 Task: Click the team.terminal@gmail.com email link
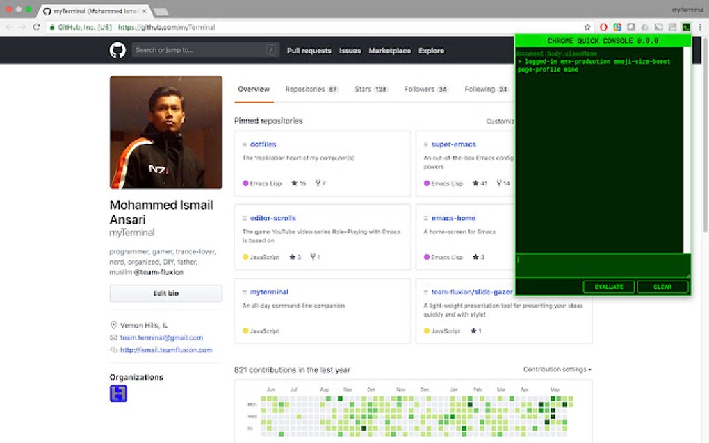click(x=161, y=337)
